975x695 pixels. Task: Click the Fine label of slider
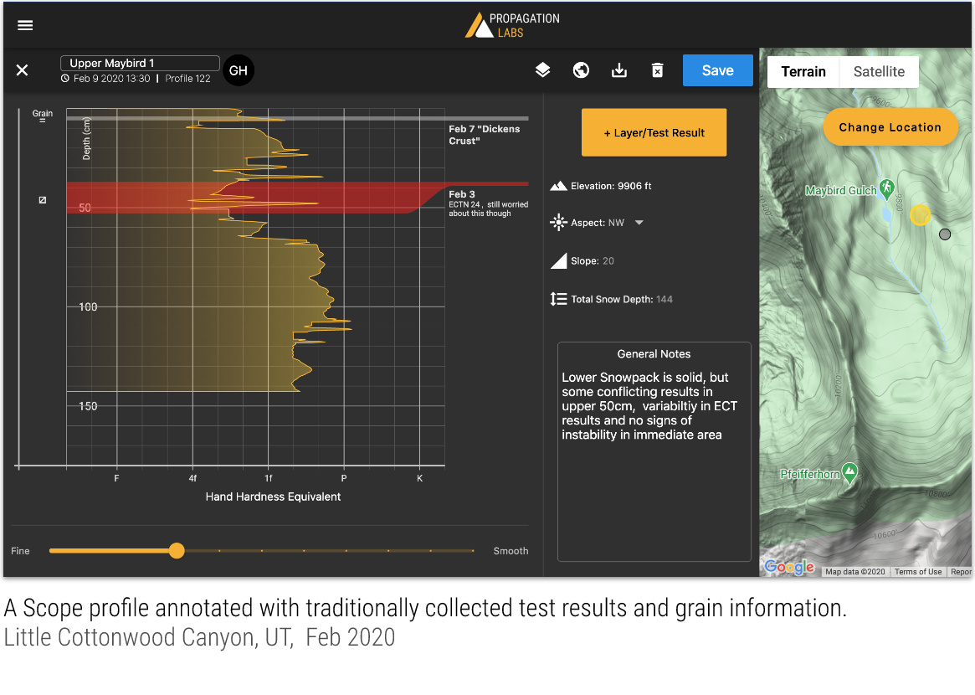tap(20, 551)
